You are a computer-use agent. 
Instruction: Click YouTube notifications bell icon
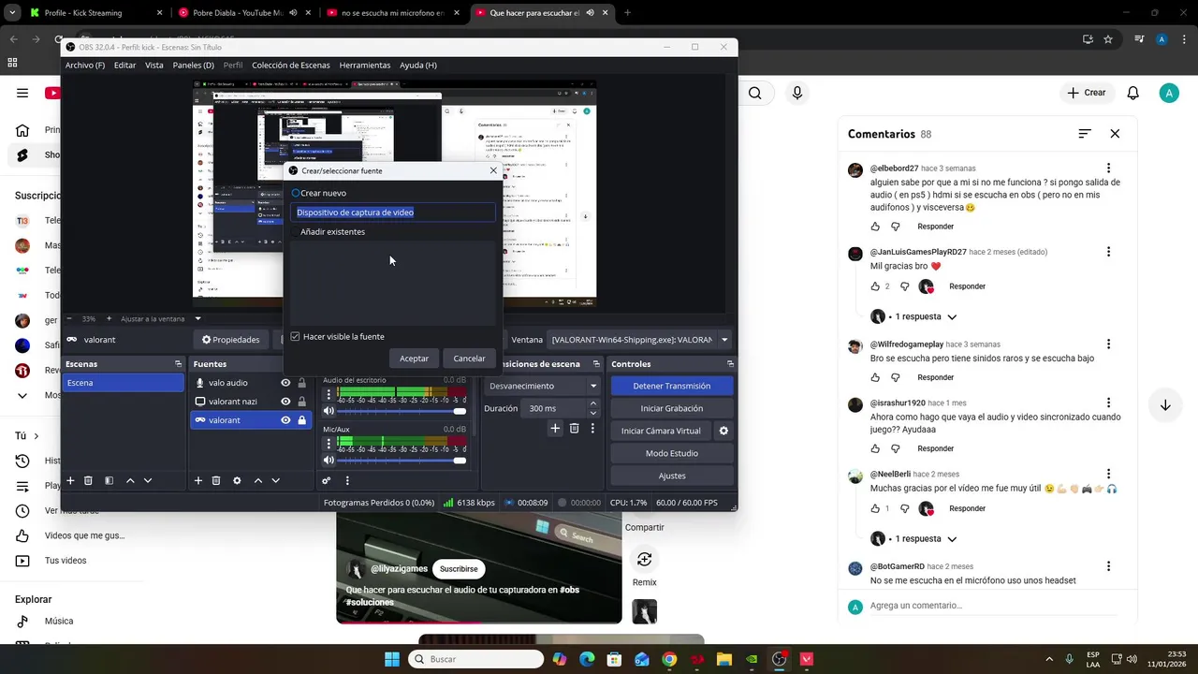pos(1132,93)
